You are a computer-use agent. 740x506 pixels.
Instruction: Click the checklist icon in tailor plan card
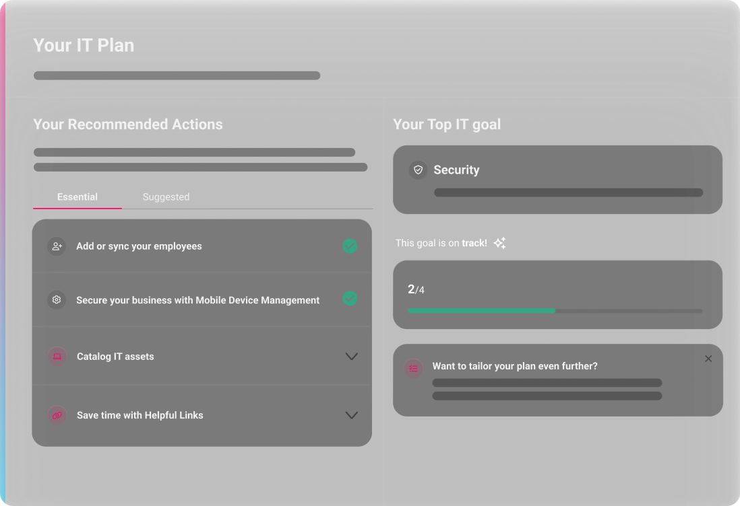[413, 368]
